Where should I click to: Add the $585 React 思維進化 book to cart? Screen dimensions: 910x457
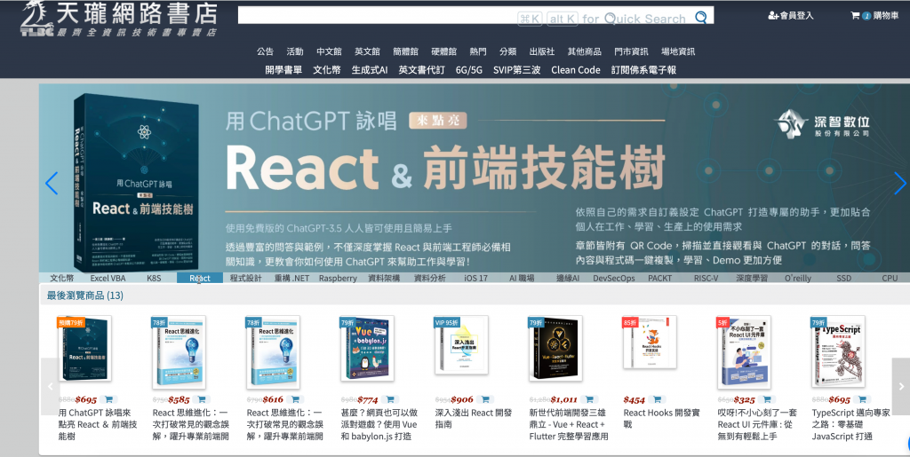[x=202, y=399]
